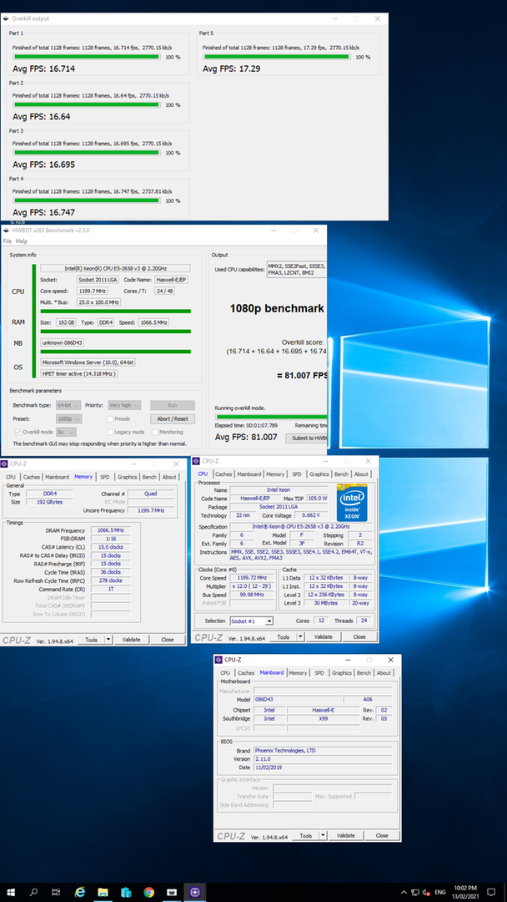
Task: Click Part 1 green progress bar
Action: pyautogui.click(x=86, y=57)
